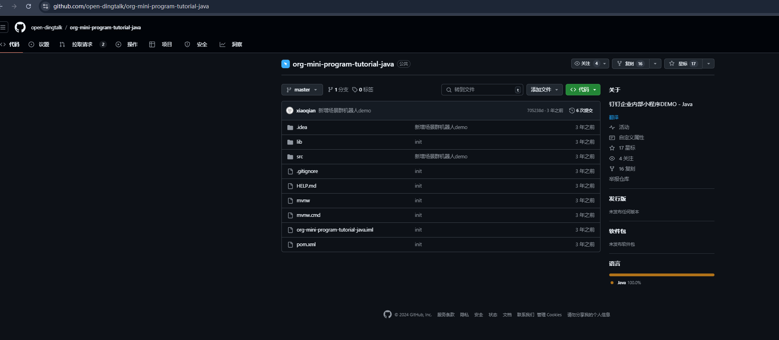
Task: Focus the 转到文件 search field
Action: tap(482, 90)
